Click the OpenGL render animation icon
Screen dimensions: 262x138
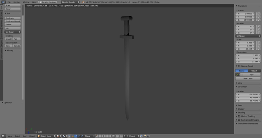pos(148,136)
